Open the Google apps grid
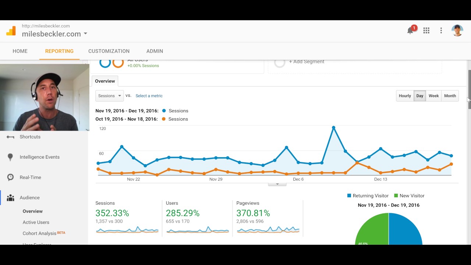The height and width of the screenshot is (265, 471). pyautogui.click(x=426, y=31)
